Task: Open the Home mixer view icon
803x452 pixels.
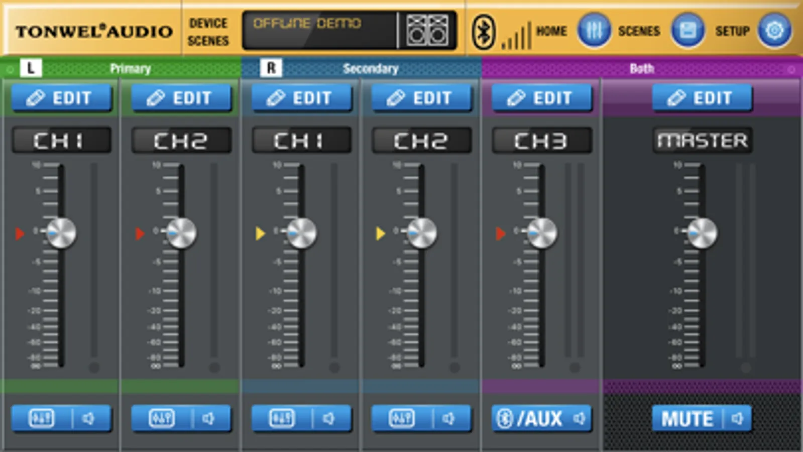Action: tap(594, 31)
